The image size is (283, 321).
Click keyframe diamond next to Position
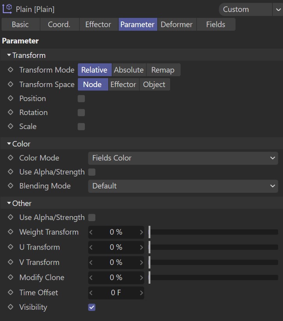(x=11, y=99)
